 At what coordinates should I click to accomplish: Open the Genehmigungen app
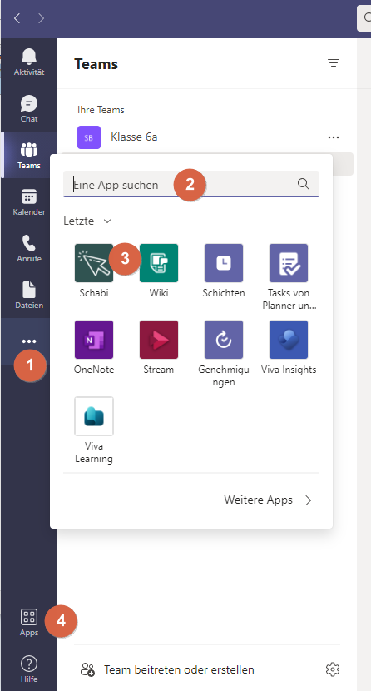(224, 340)
